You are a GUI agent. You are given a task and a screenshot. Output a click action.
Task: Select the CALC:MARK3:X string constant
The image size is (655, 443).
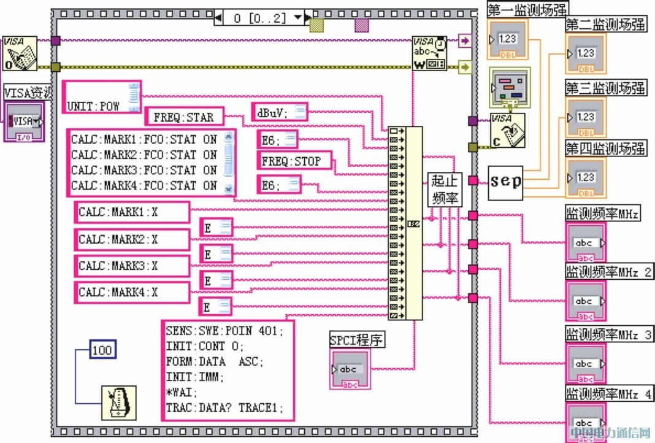tap(132, 266)
